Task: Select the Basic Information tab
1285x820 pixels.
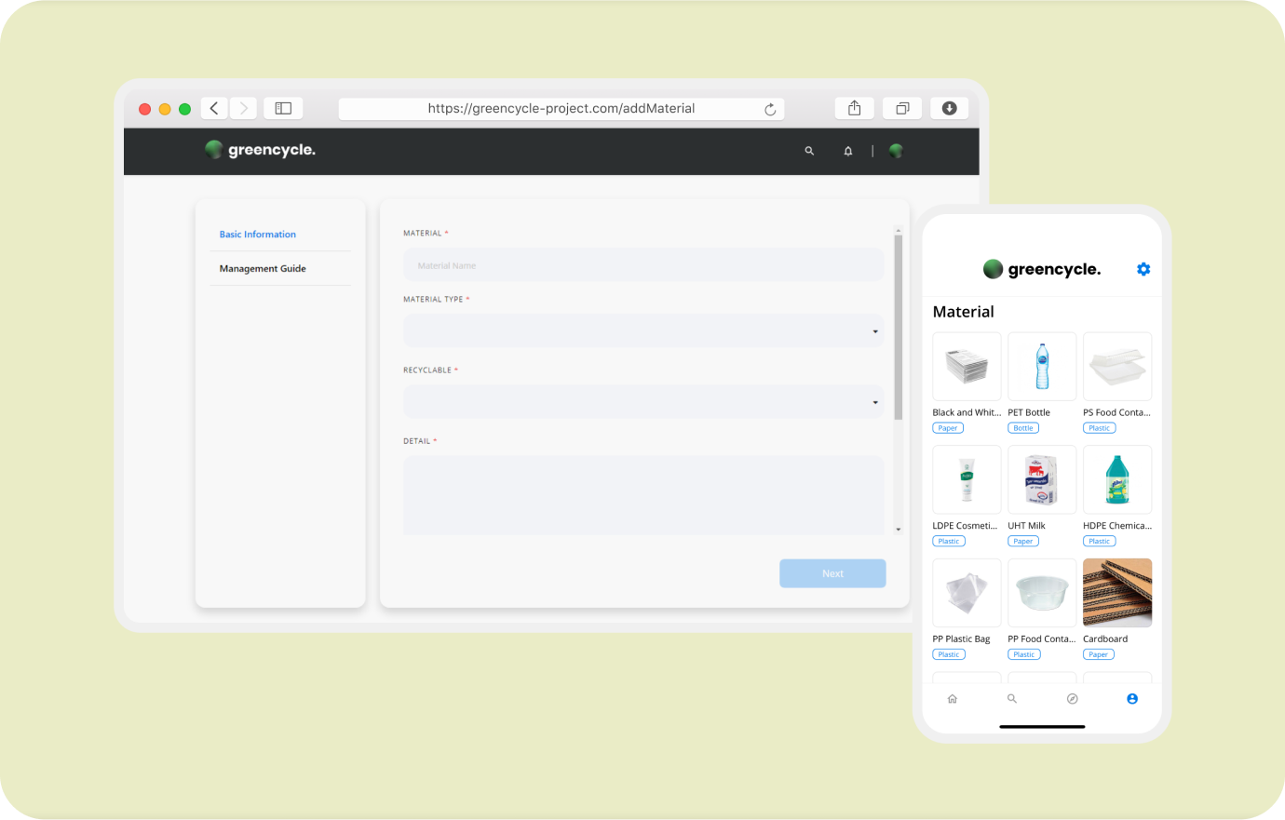Action: 258,235
